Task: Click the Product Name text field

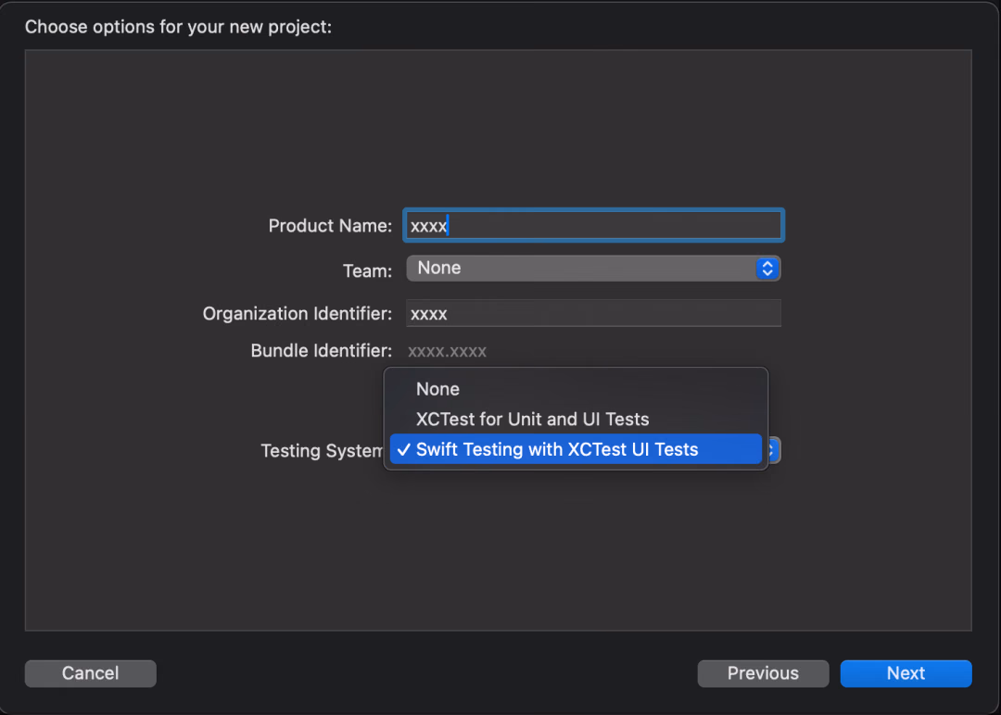Action: pyautogui.click(x=593, y=225)
